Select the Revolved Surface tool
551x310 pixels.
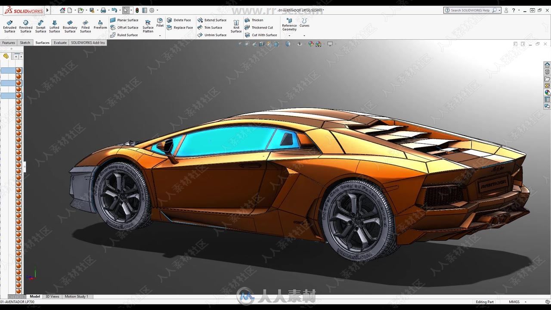pyautogui.click(x=26, y=26)
